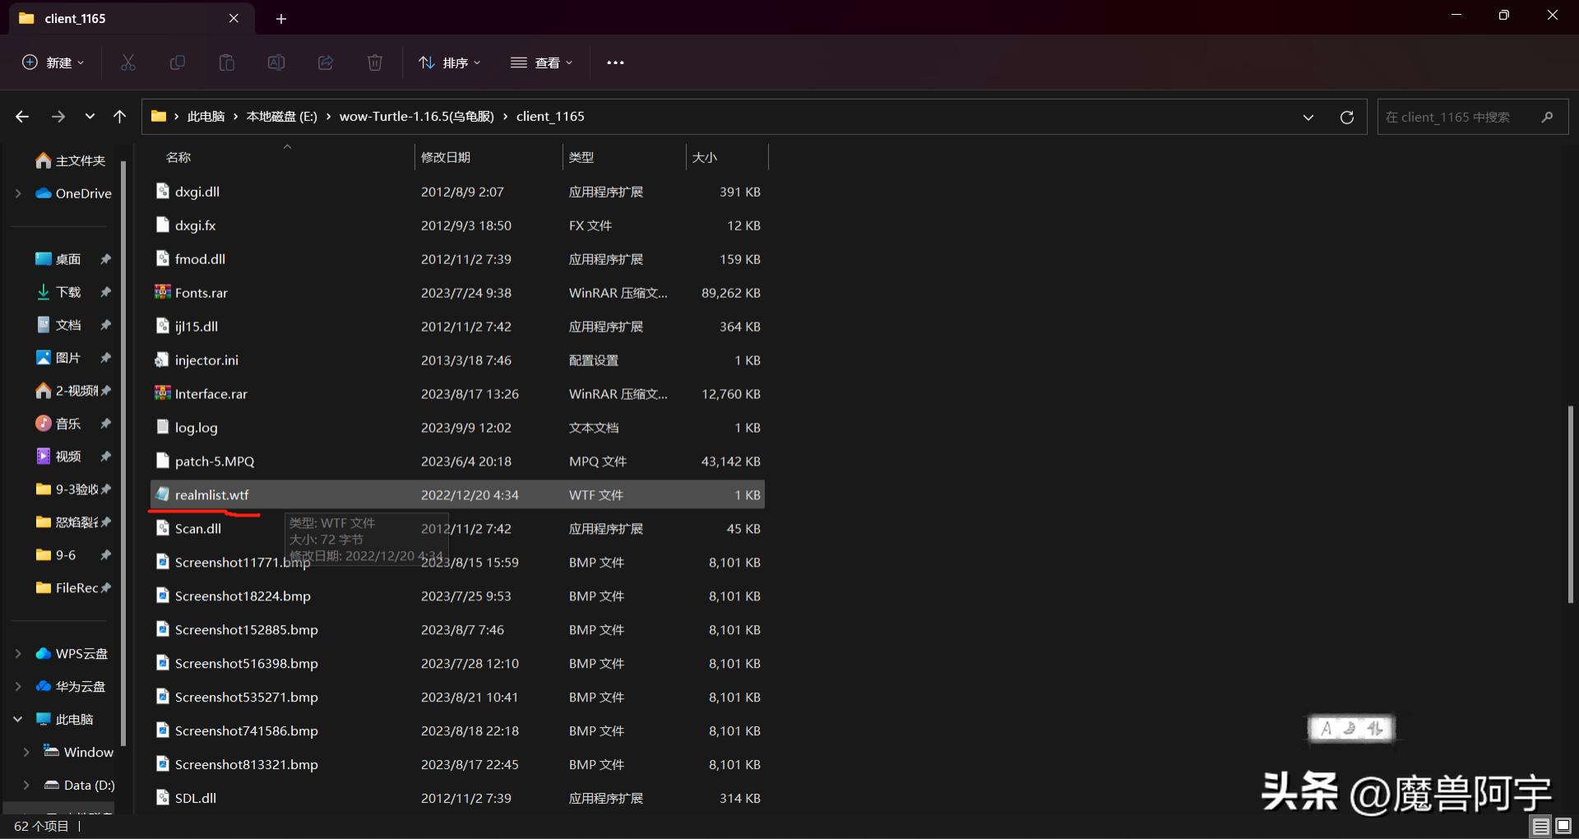
Task: Sort files by 修改日期 column header
Action: [446, 157]
